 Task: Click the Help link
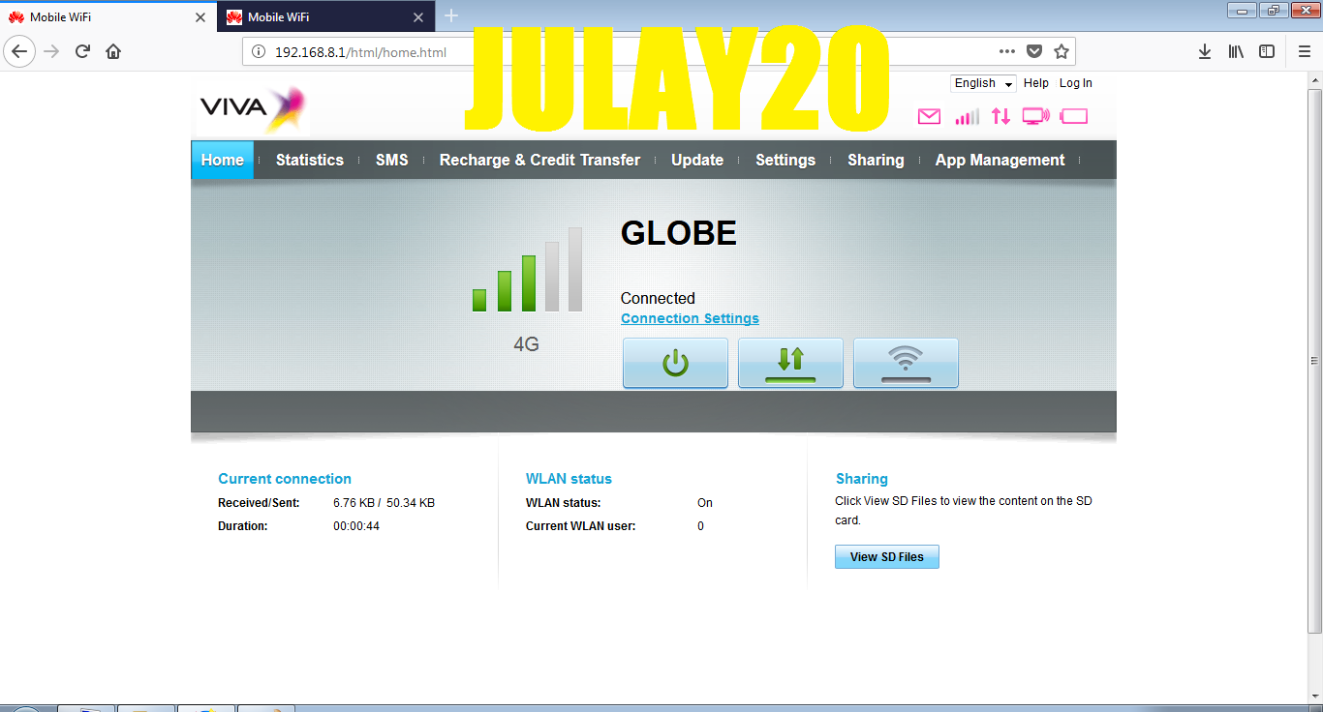(1036, 83)
